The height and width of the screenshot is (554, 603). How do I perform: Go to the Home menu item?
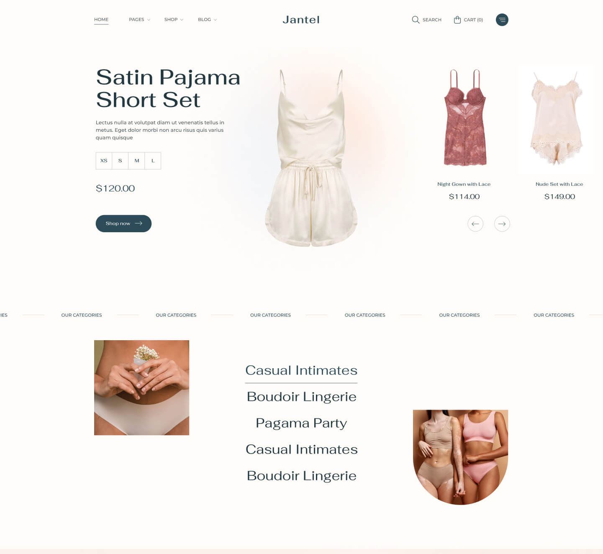101,20
